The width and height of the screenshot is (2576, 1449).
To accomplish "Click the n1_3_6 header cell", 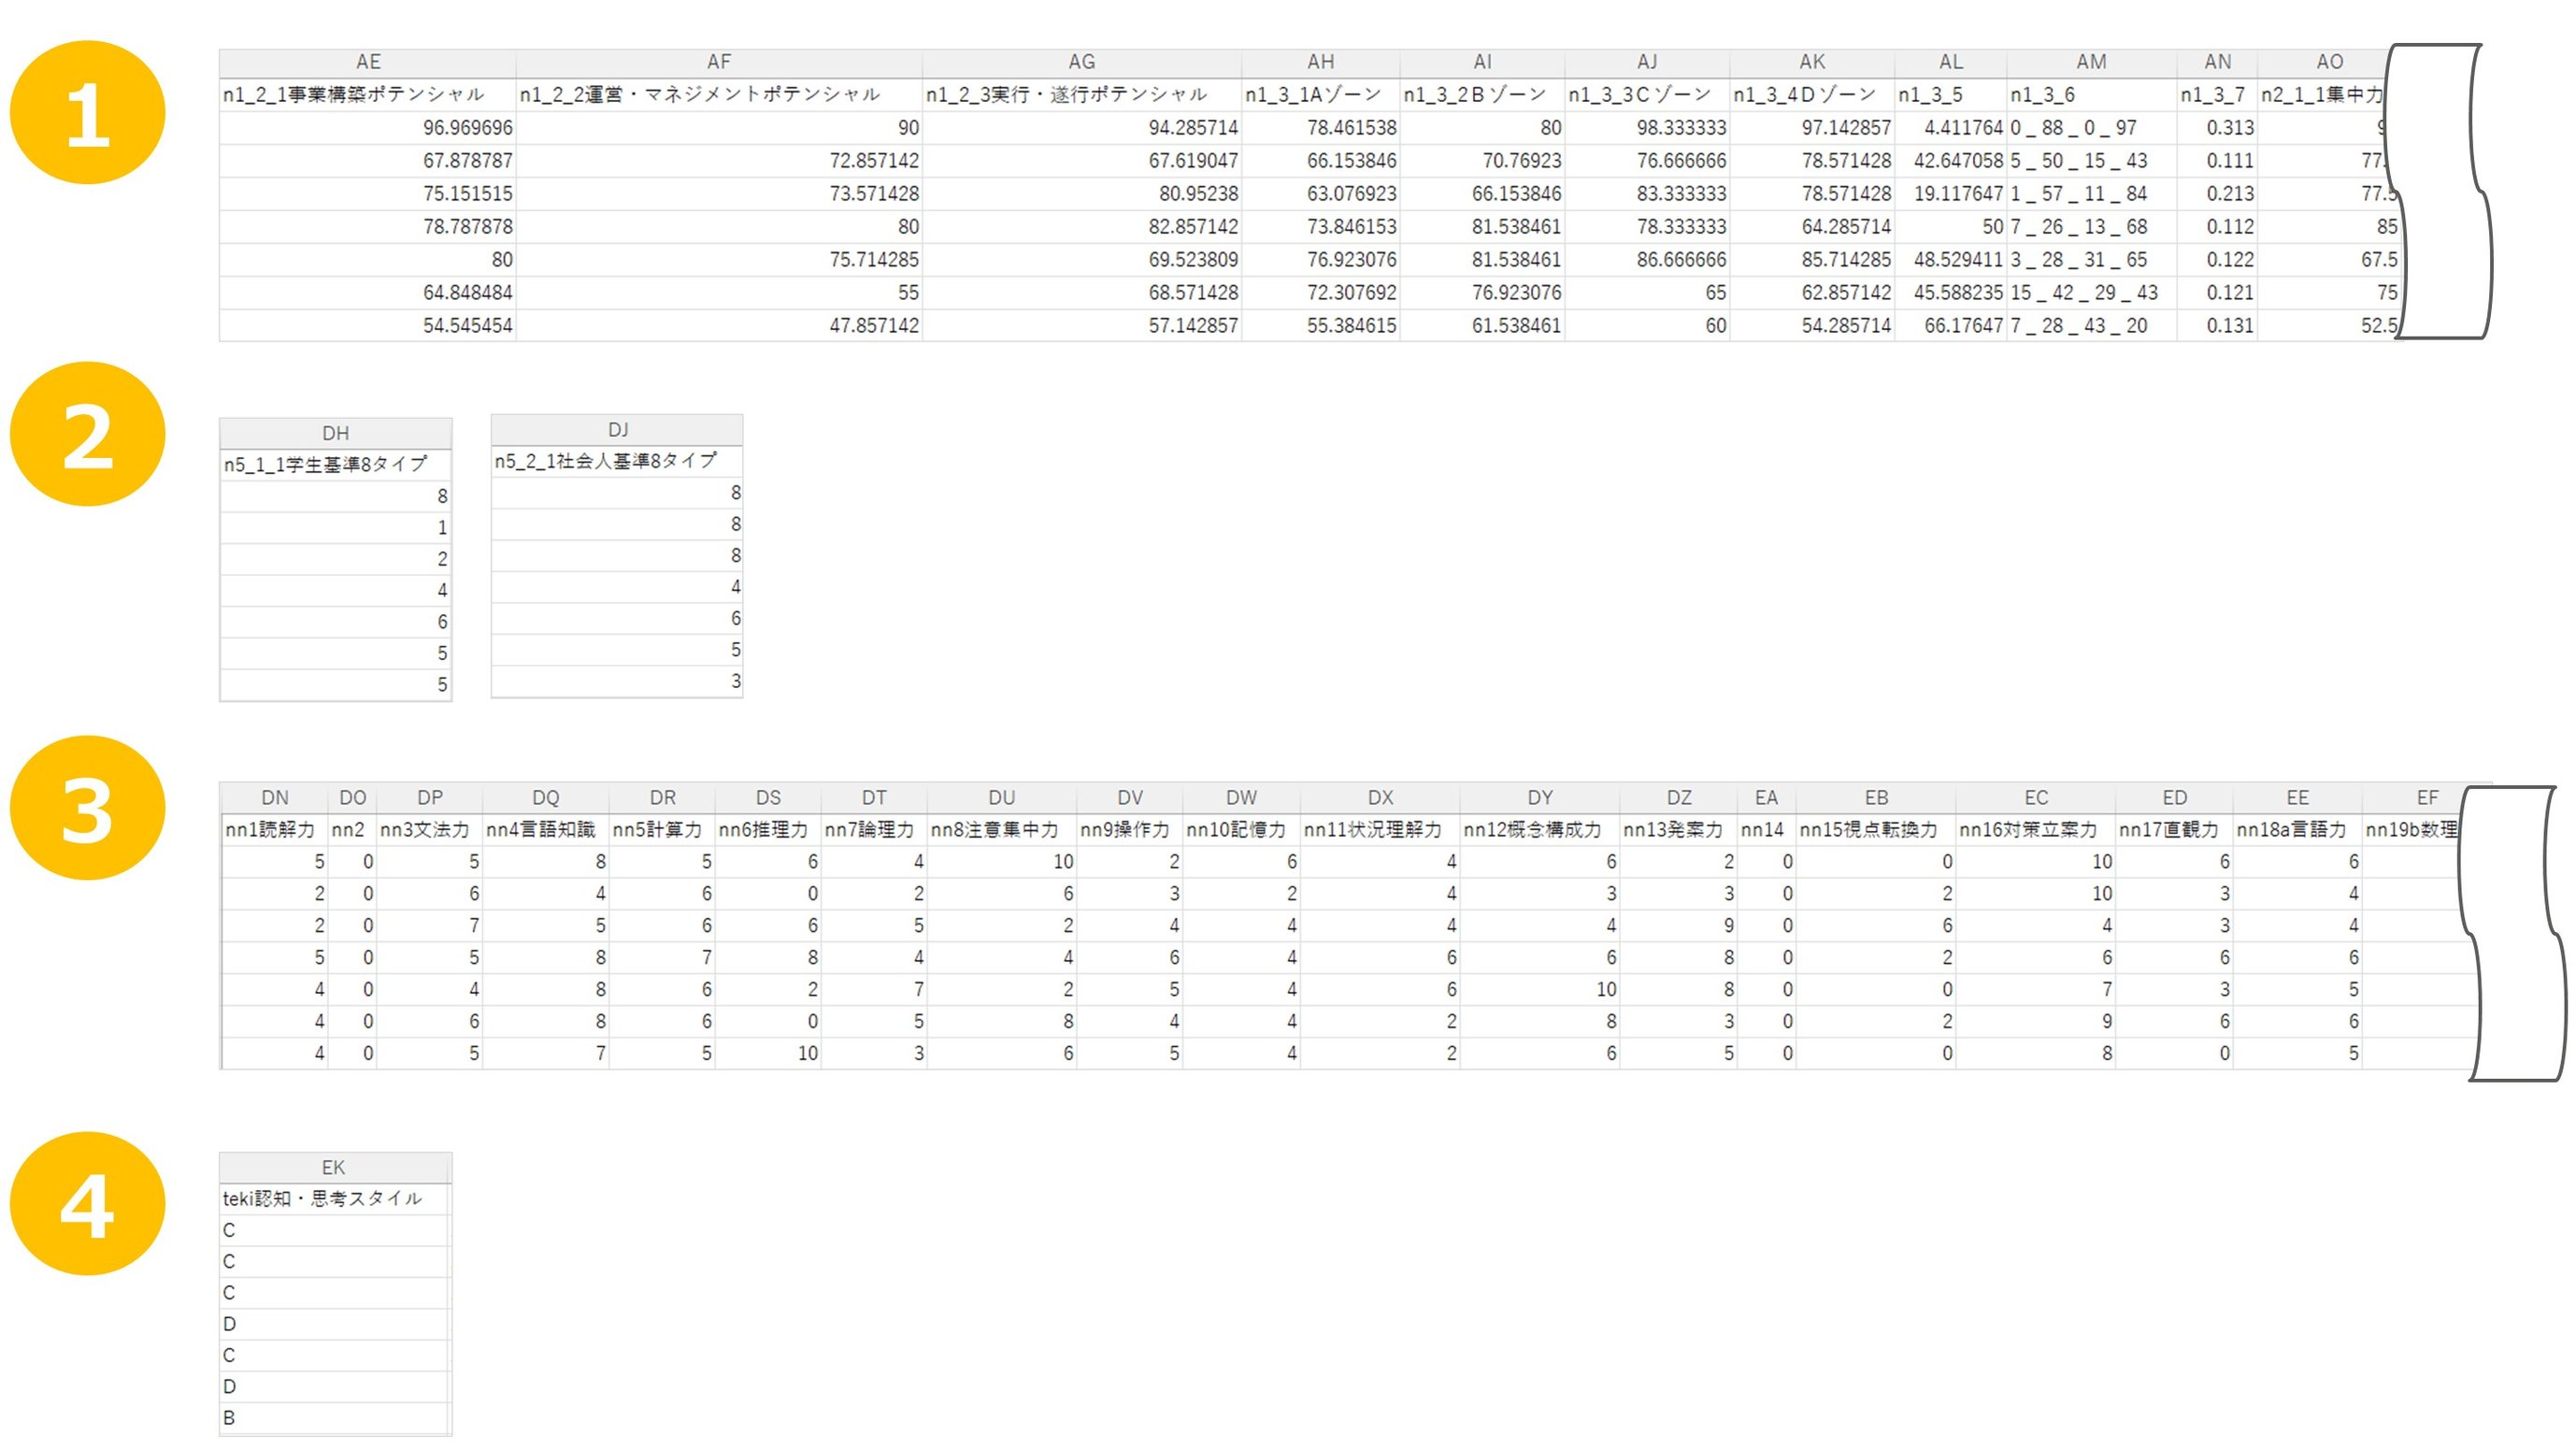I will click(2091, 94).
